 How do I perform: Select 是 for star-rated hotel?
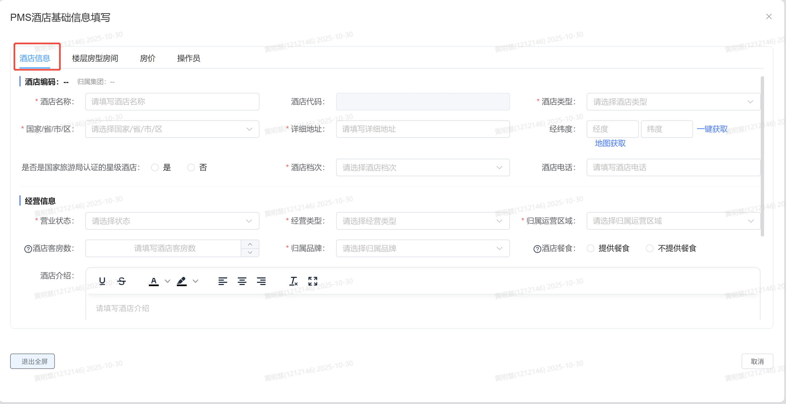point(155,167)
